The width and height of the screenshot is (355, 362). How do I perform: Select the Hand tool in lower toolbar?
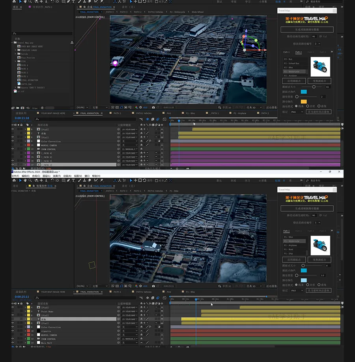[x=25, y=180]
